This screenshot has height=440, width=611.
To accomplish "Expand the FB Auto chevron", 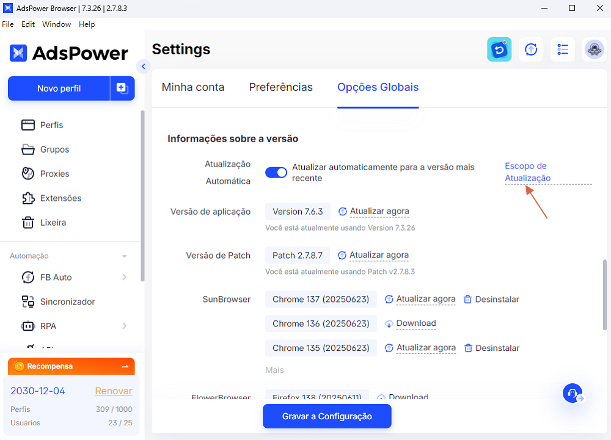I will coord(124,278).
